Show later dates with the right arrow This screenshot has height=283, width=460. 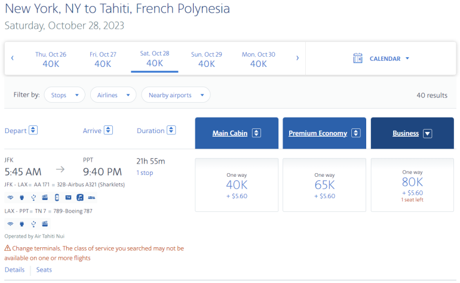tap(298, 58)
